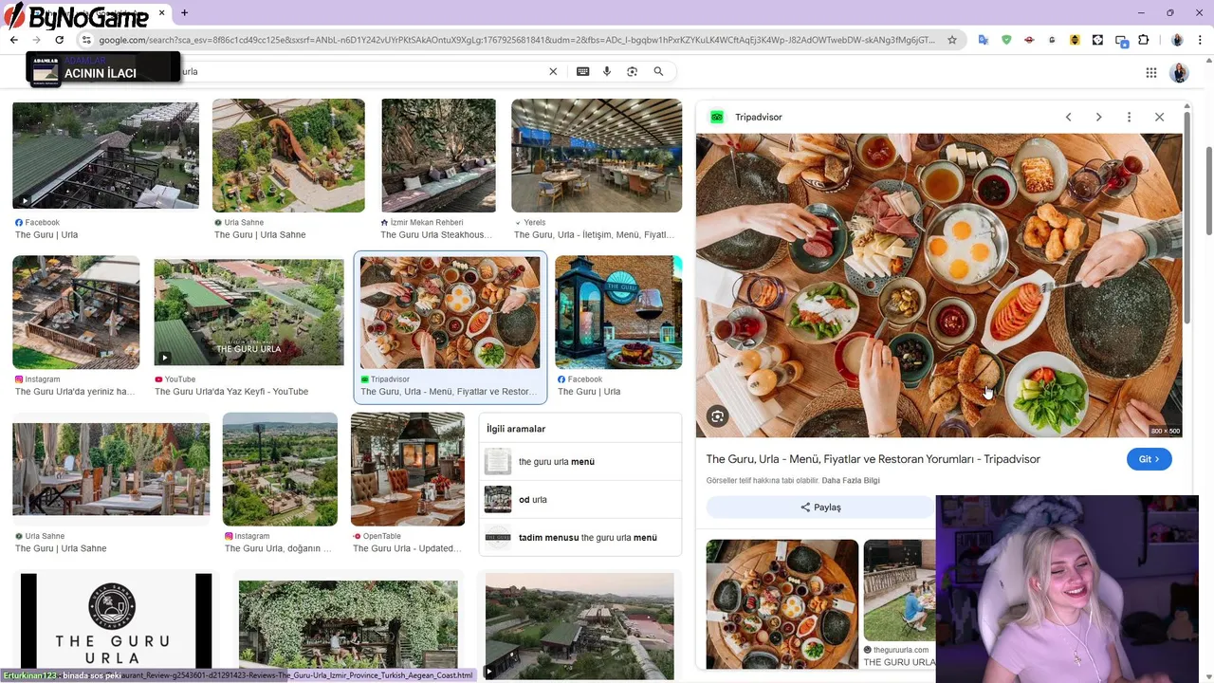Search by image with Google Lens
This screenshot has height=683, width=1214.
[632, 71]
